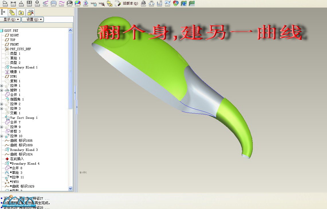This screenshot has height=209, width=327.
Task: Open the rainbow shaded curvature icon
Action: click(x=78, y=3)
